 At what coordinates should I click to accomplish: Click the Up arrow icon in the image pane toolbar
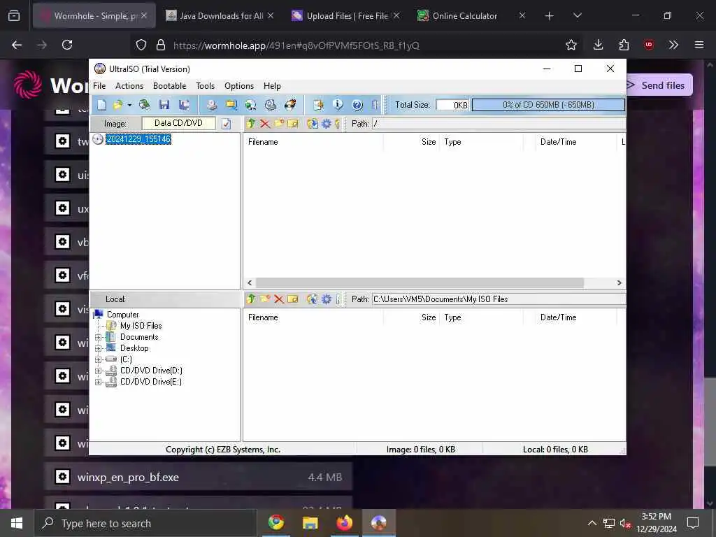pyautogui.click(x=251, y=123)
